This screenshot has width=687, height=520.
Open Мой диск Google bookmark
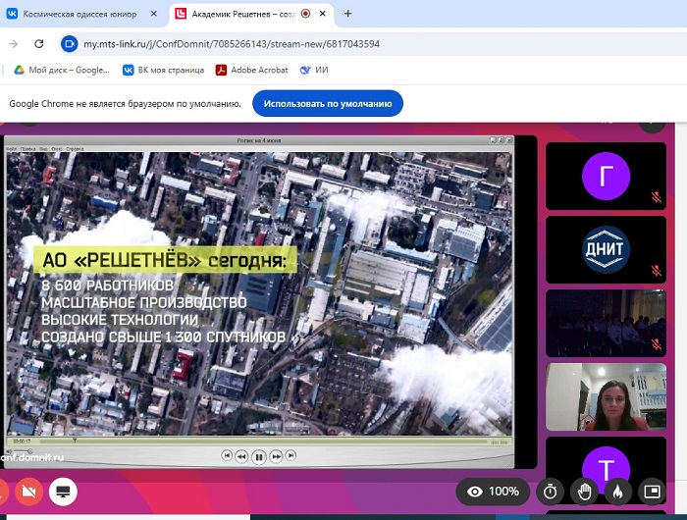[61, 70]
